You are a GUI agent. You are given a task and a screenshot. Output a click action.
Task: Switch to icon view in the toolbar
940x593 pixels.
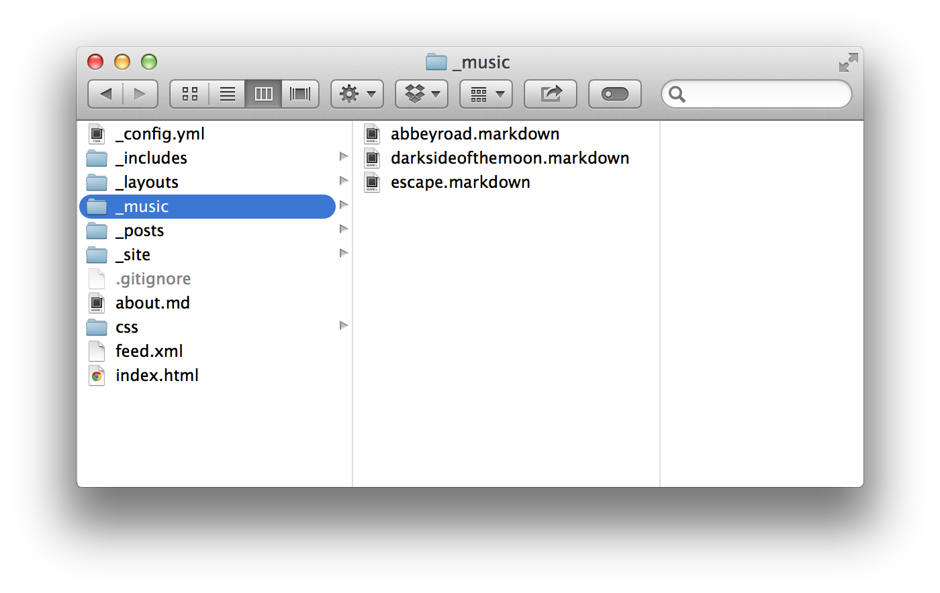[189, 94]
